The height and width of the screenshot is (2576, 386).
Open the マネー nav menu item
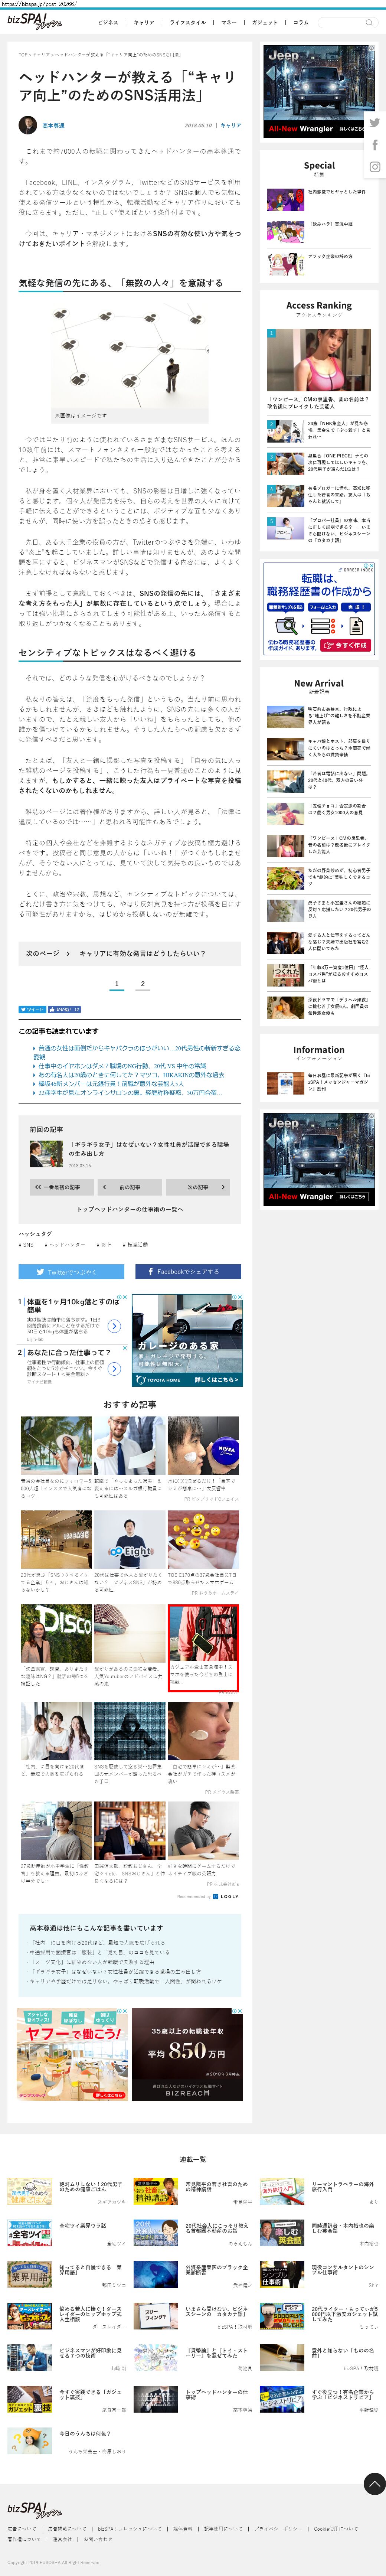click(x=229, y=22)
